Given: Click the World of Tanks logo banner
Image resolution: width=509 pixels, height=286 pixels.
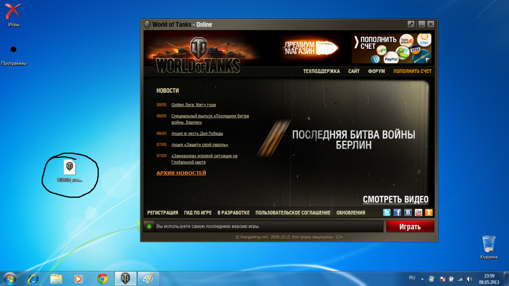Looking at the screenshot, I should point(198,55).
